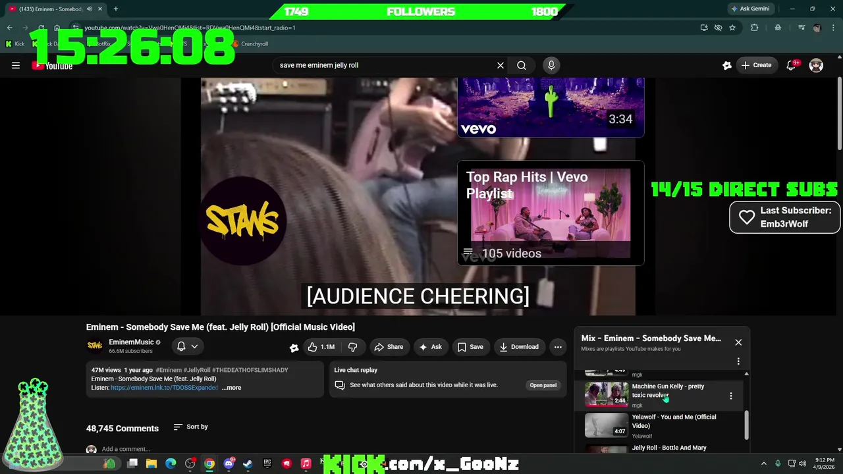Open YouTube notifications bell

click(x=791, y=65)
